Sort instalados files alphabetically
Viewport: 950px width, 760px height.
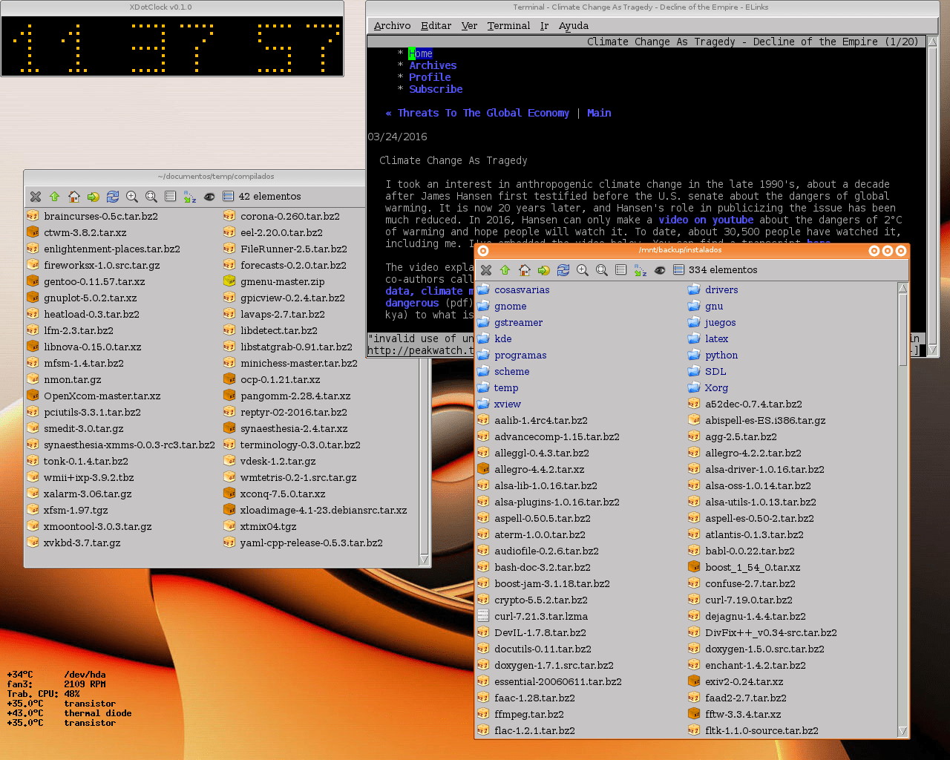coord(640,270)
